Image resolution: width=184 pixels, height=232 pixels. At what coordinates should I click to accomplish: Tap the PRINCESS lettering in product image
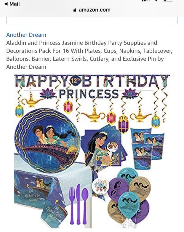point(89,94)
